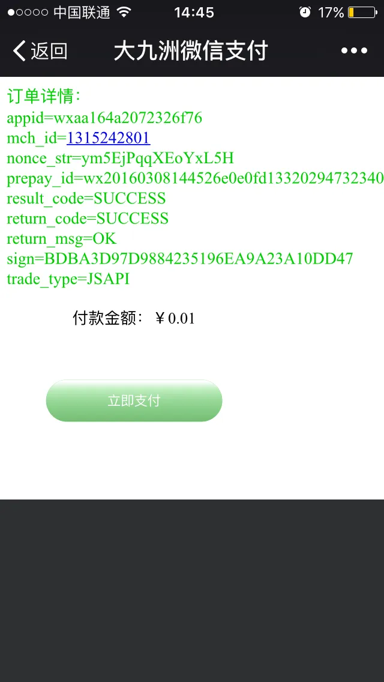This screenshot has width=384, height=682.
Task: Tap the Wi-Fi signal status icon
Action: click(124, 12)
